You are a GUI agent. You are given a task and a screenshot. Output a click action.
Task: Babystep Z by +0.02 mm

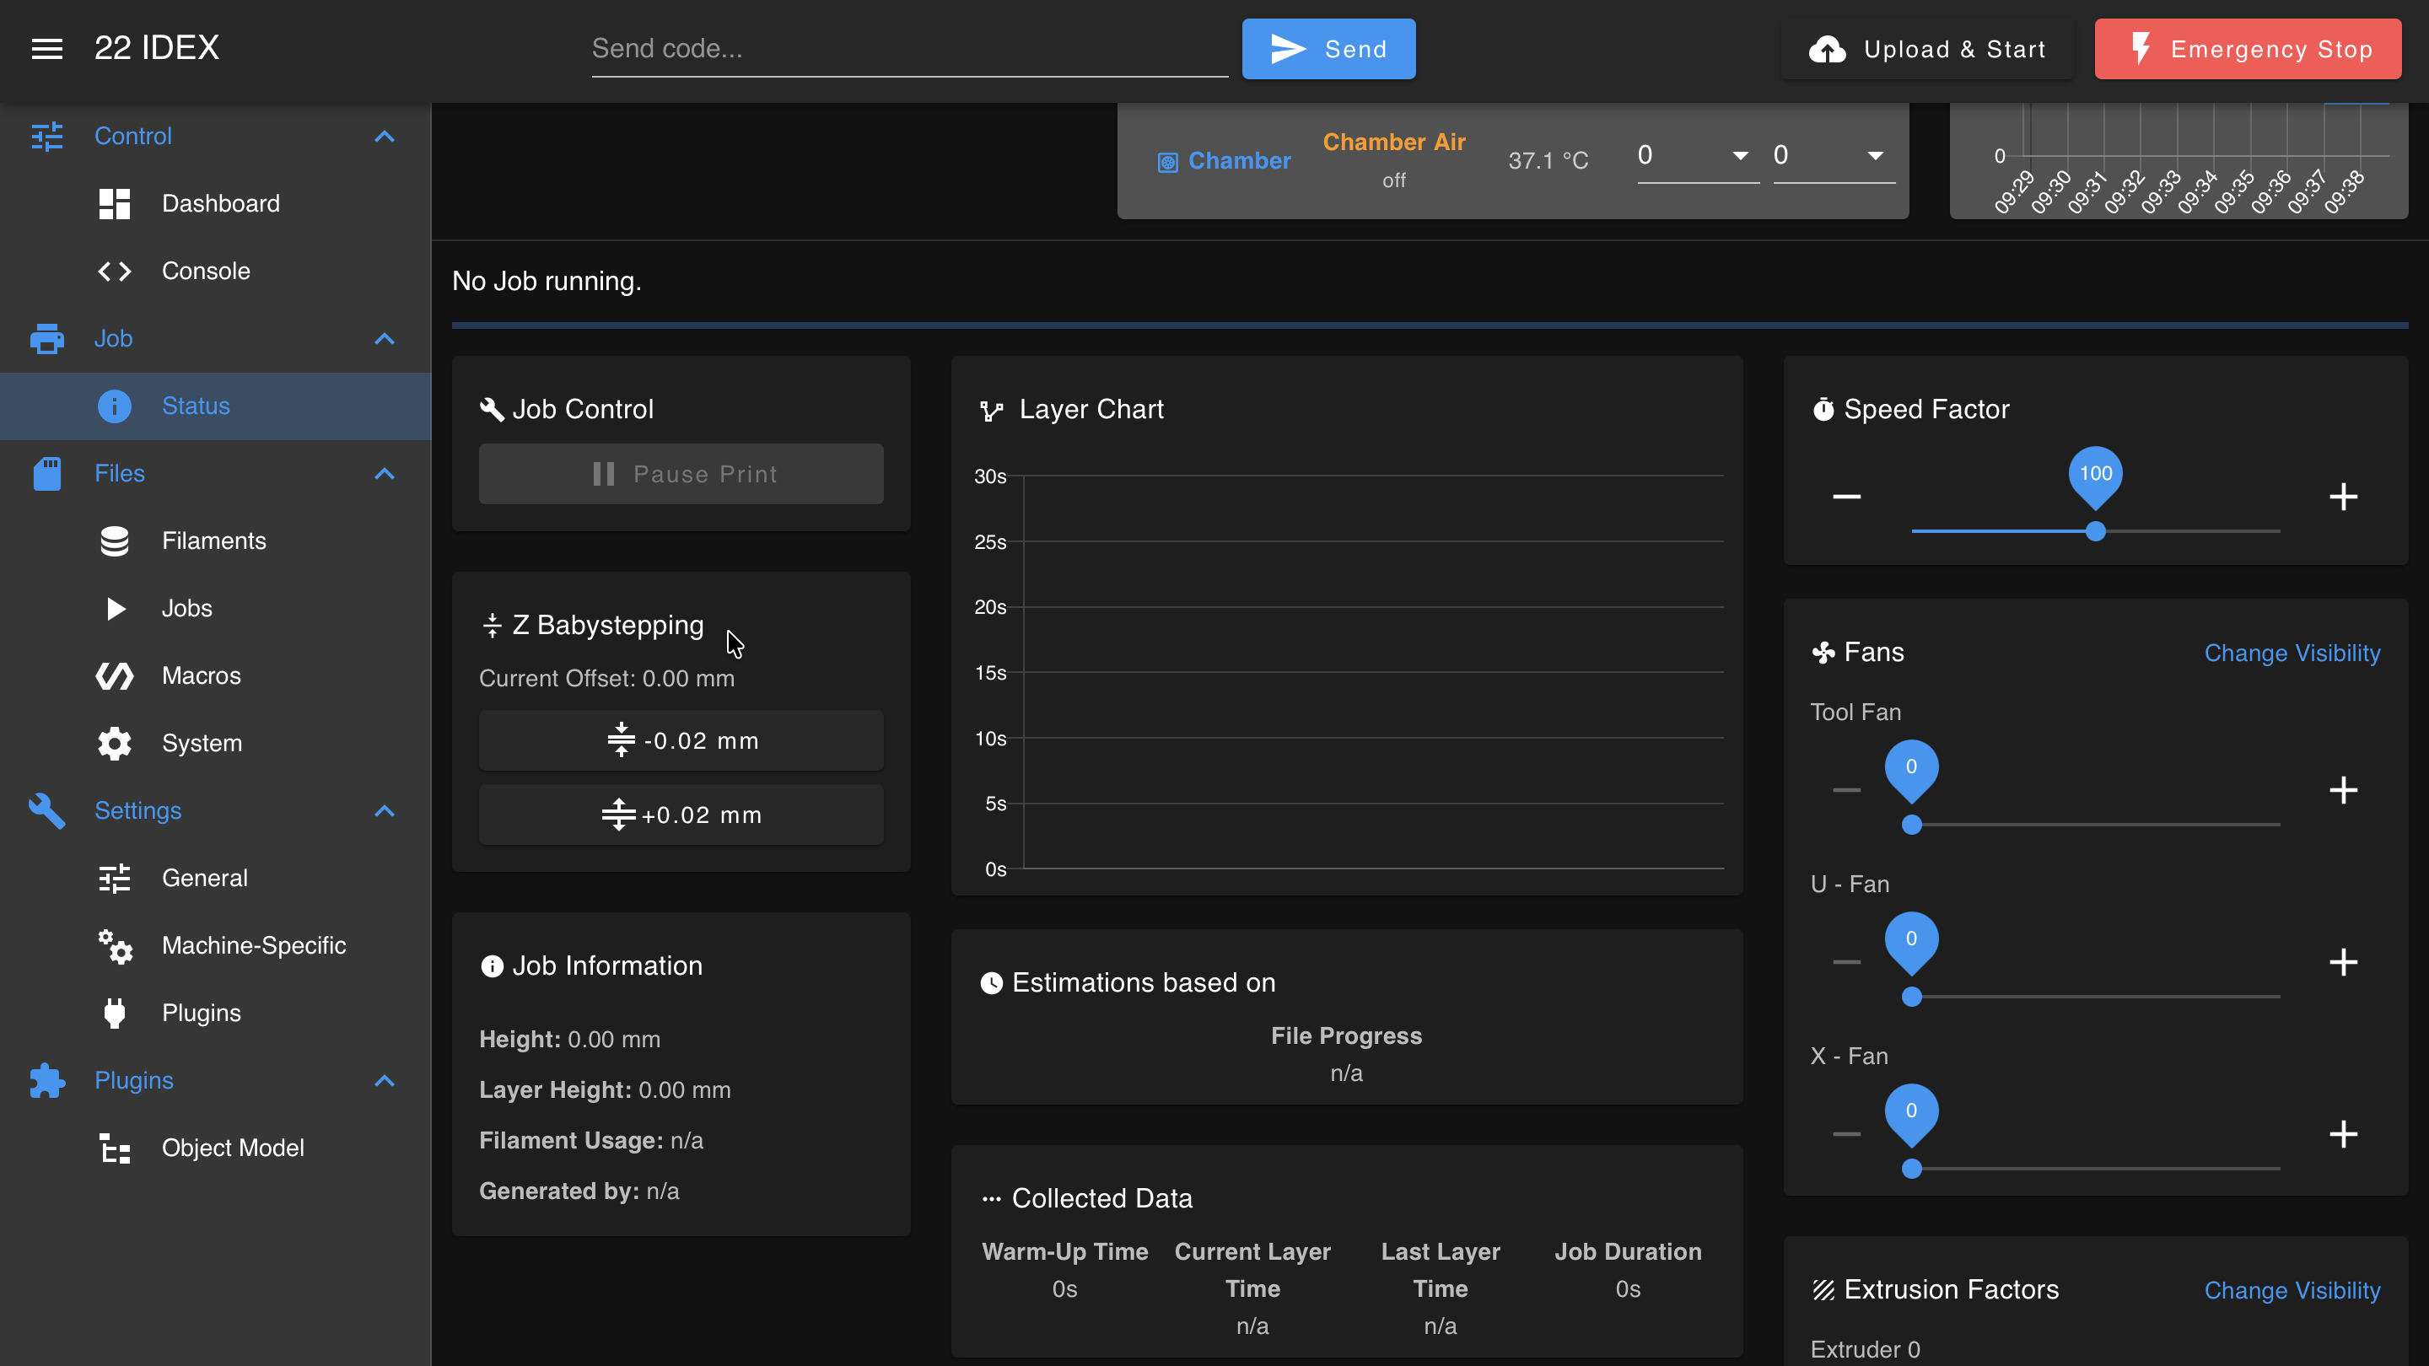click(681, 815)
